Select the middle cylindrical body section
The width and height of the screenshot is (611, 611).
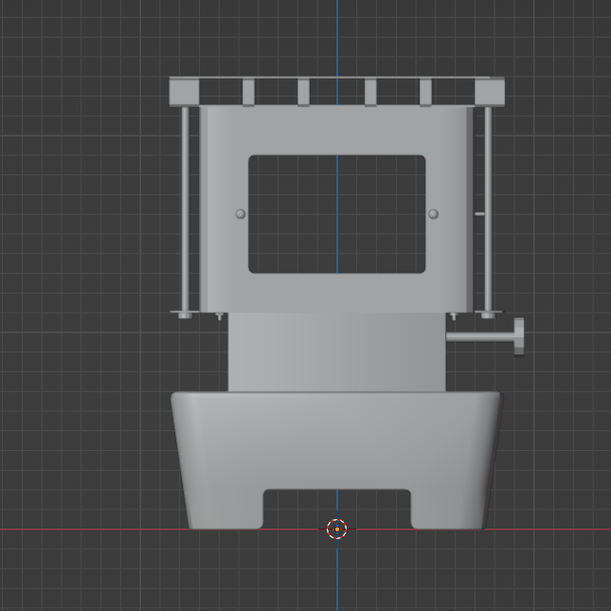tap(336, 352)
